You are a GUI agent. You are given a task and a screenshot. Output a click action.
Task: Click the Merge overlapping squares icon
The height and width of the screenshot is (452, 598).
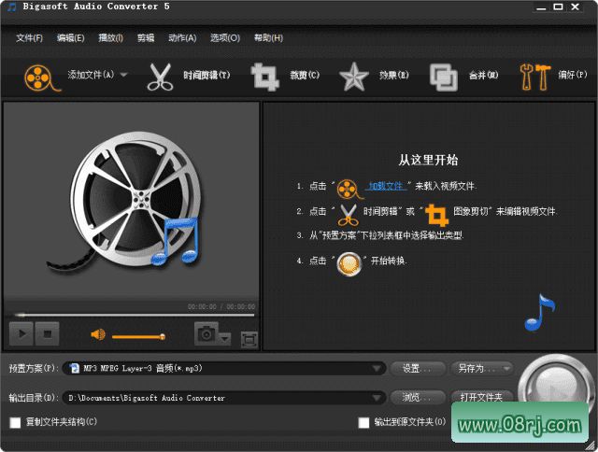[444, 77]
